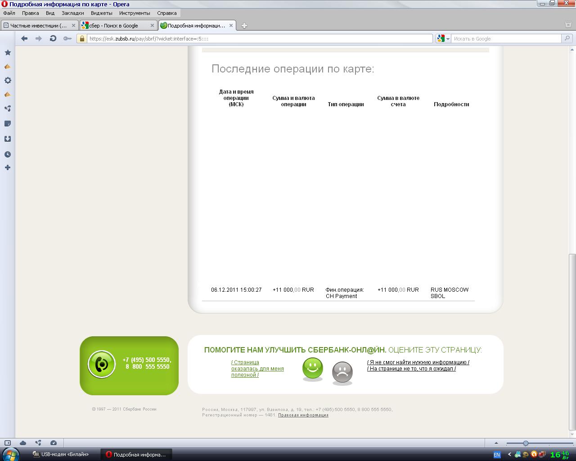This screenshot has width=576, height=461.
Task: Click 'На странице не то, что я ожидал' link
Action: 411,369
